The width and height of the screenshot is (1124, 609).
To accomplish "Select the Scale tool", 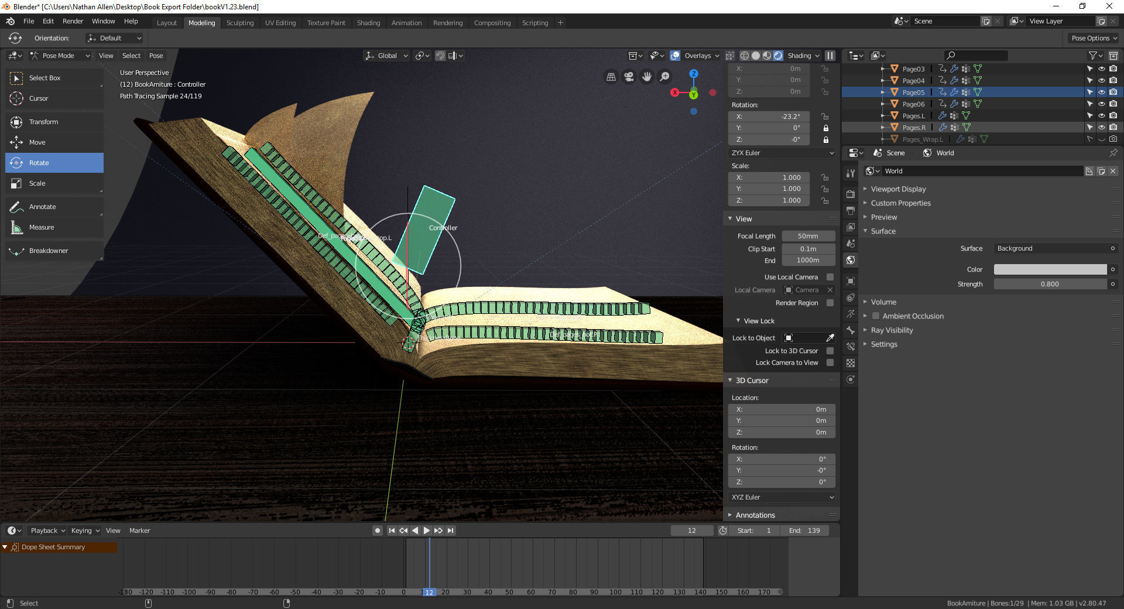I will 54,183.
